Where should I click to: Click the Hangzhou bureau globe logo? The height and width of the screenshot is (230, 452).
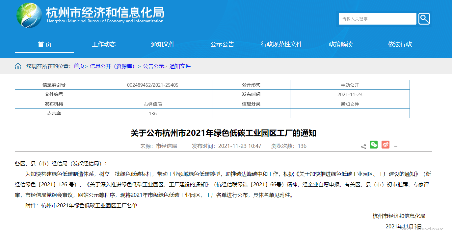click(29, 15)
